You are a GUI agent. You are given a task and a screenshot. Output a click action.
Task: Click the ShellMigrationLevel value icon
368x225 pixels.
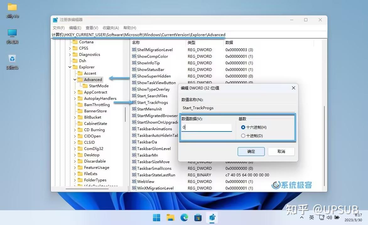134,50
